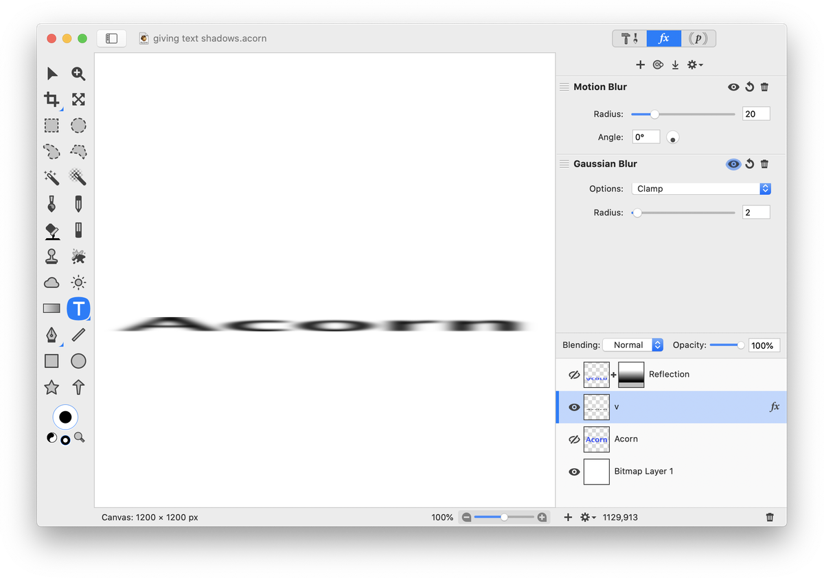The height and width of the screenshot is (578, 824).
Task: Select the freehand Lasso tool
Action: (x=52, y=152)
